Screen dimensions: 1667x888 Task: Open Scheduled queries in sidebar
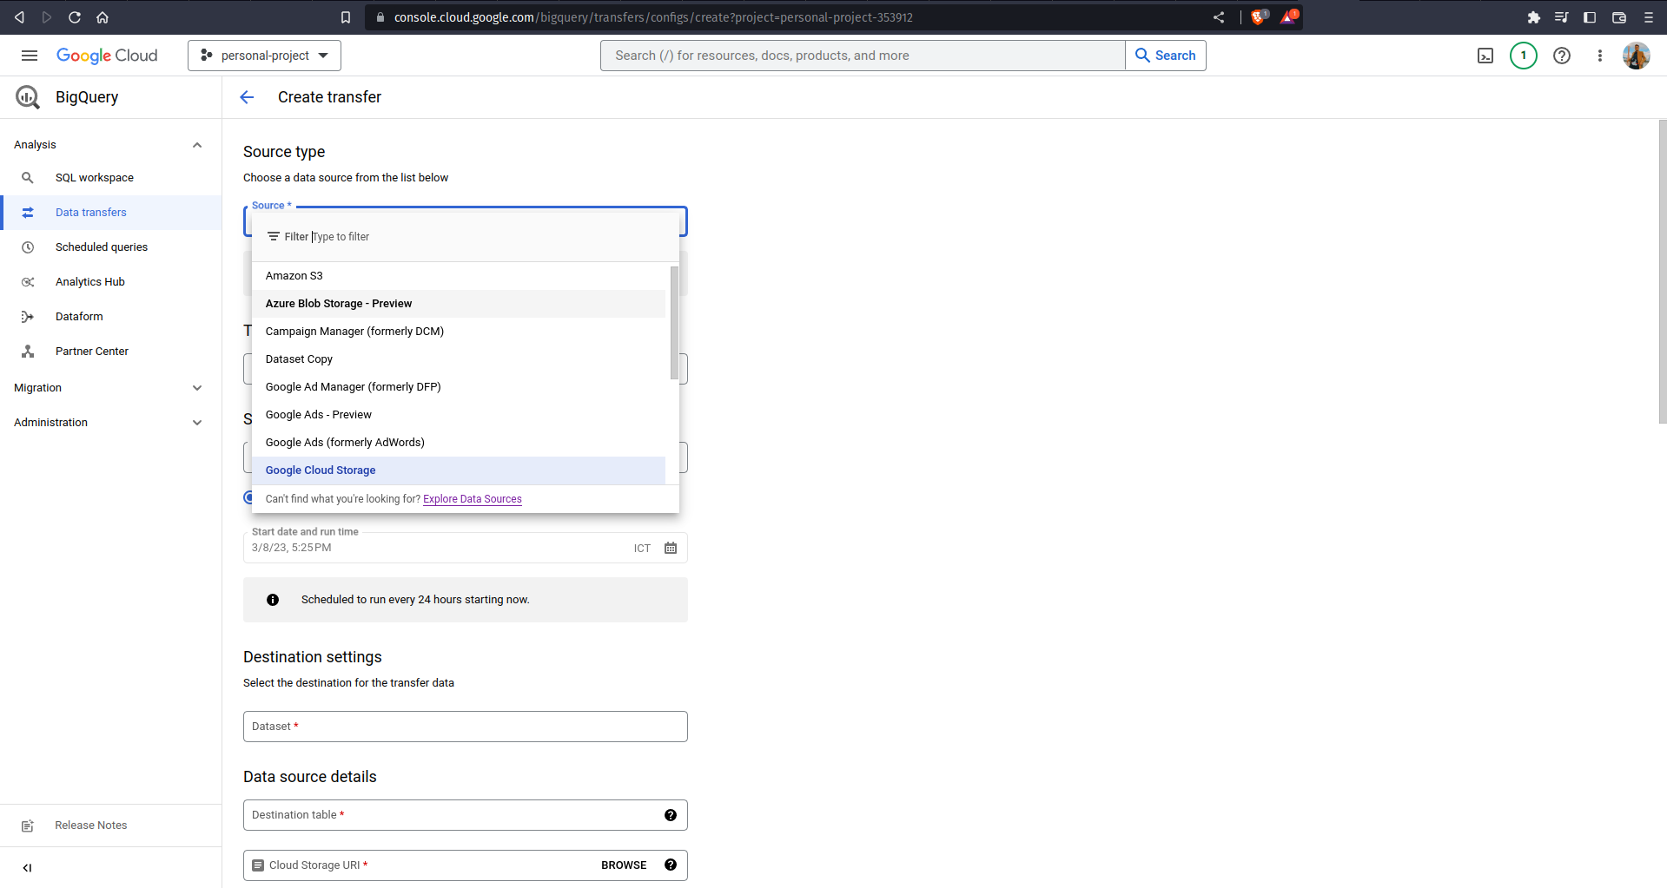pos(102,247)
